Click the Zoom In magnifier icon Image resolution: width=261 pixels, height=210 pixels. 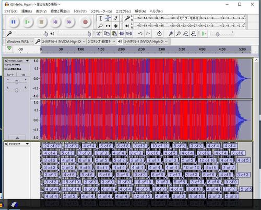[x=171, y=34]
